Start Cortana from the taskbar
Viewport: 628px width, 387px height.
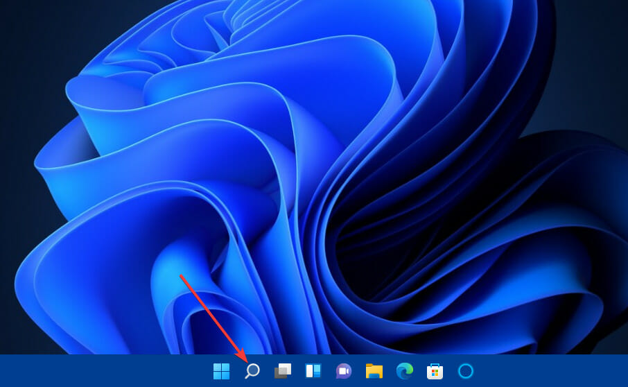(x=466, y=371)
